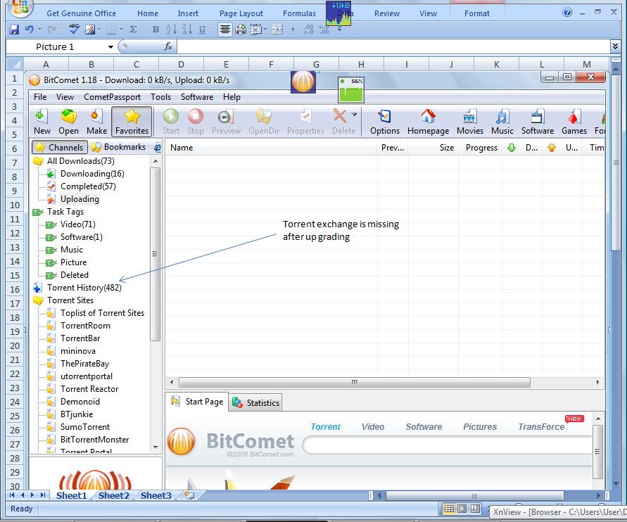The image size is (627, 522).
Task: Open Print Preview from the printer icon
Action: pos(241,29)
